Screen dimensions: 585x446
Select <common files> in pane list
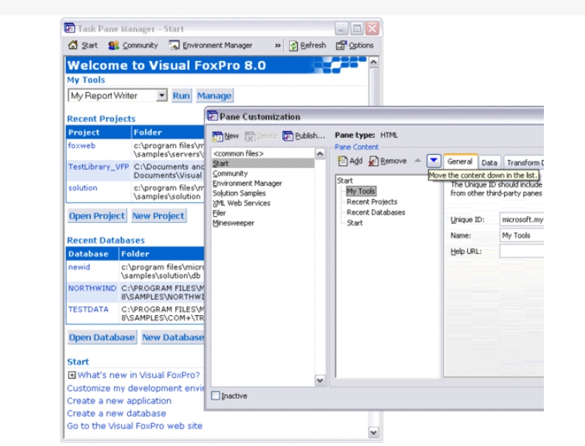coord(263,153)
